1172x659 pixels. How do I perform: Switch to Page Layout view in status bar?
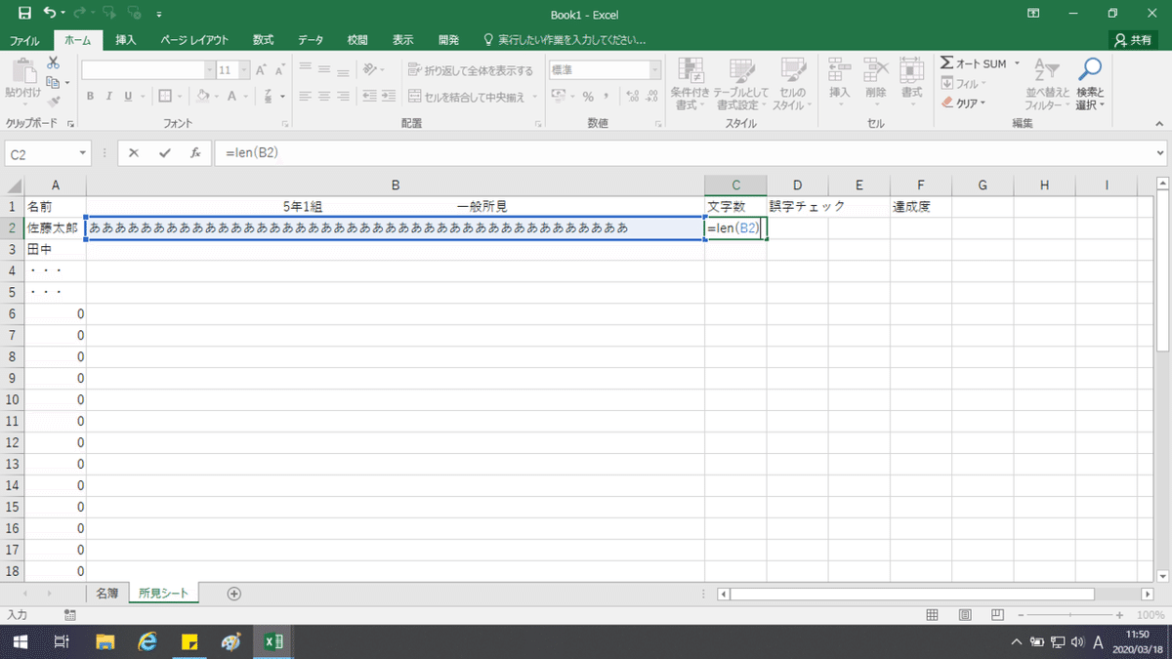pos(965,615)
